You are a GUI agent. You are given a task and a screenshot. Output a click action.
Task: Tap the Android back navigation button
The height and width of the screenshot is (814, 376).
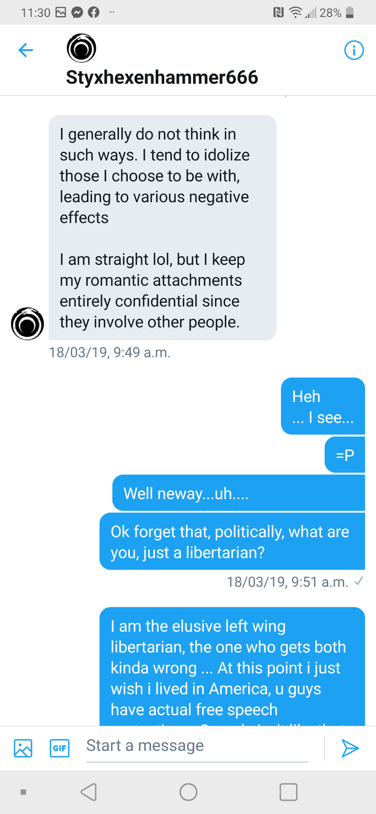[89, 792]
